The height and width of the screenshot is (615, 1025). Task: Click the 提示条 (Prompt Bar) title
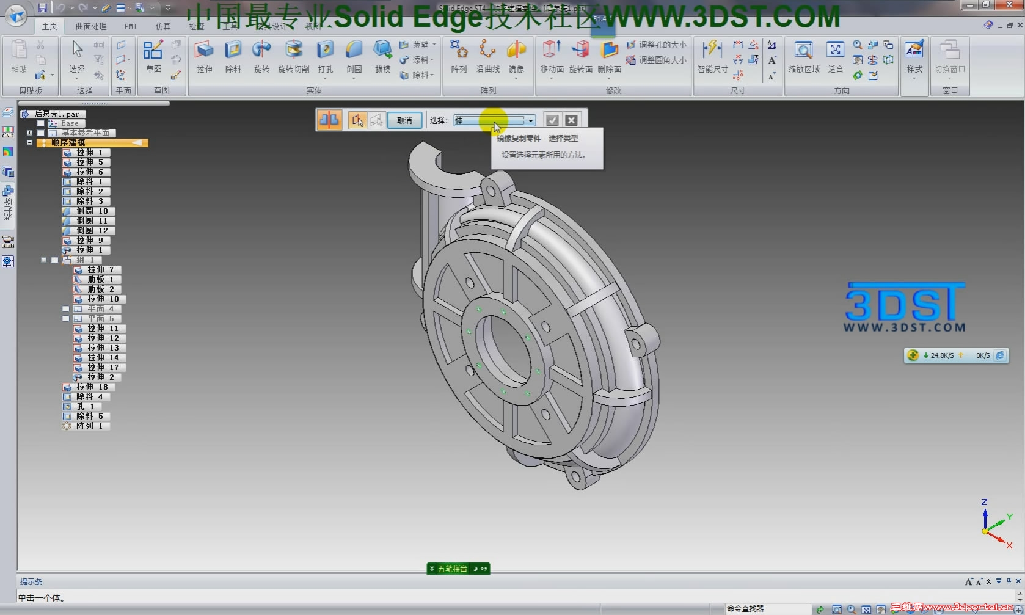coord(31,581)
